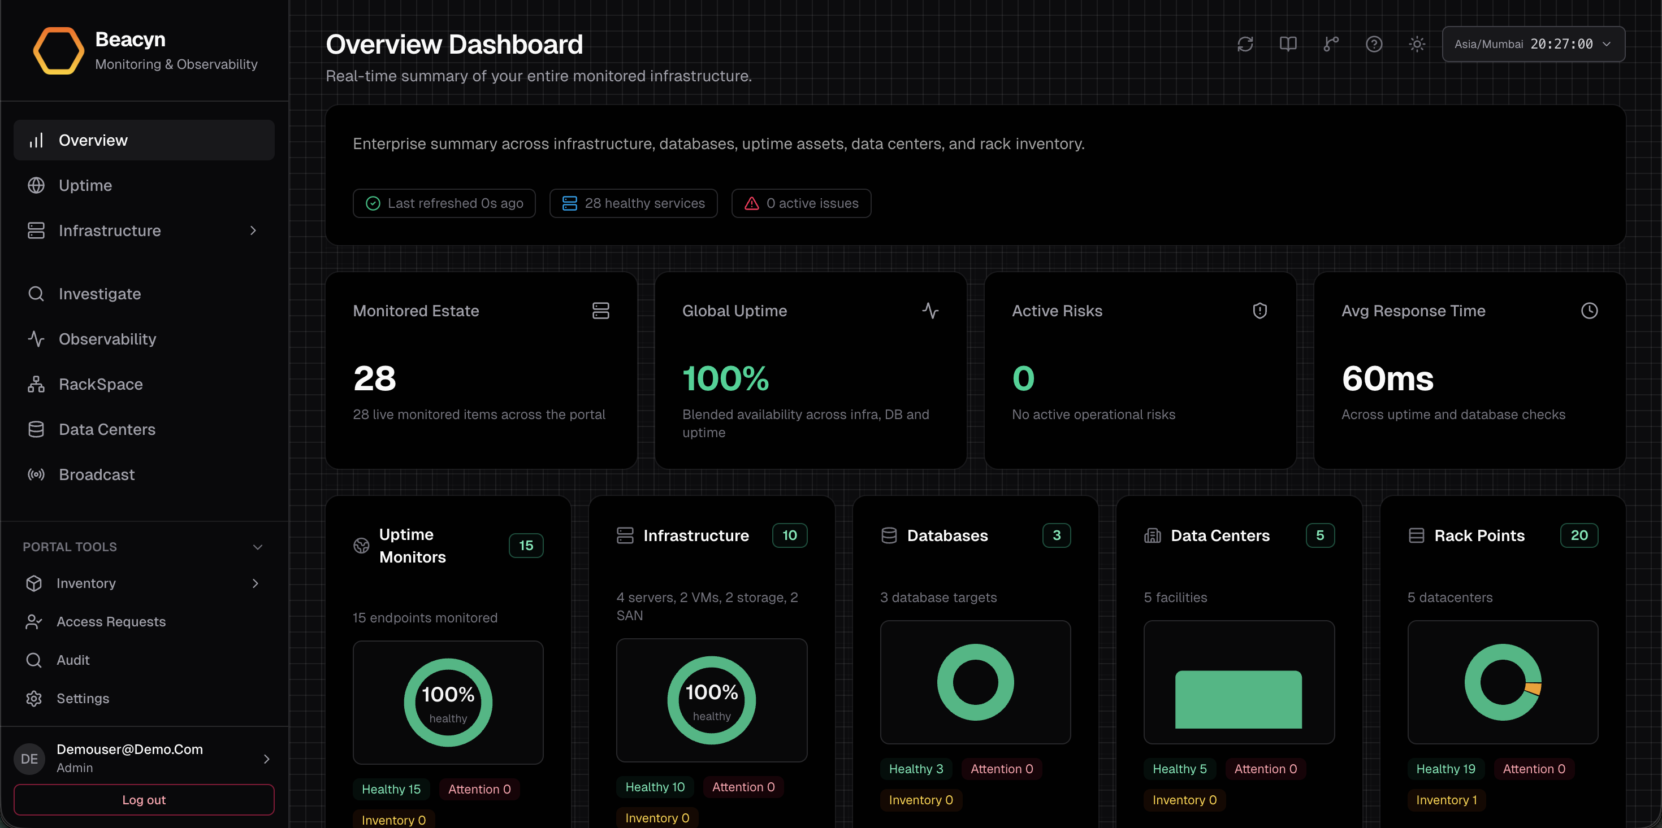Click the 100% Global Uptime value
This screenshot has width=1662, height=828.
(726, 378)
